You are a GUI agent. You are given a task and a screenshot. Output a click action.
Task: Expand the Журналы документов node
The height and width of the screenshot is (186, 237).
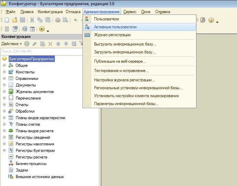pos(4,91)
